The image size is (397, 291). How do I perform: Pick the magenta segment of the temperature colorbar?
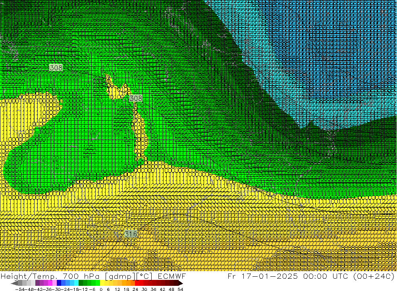pyautogui.click(x=50, y=283)
